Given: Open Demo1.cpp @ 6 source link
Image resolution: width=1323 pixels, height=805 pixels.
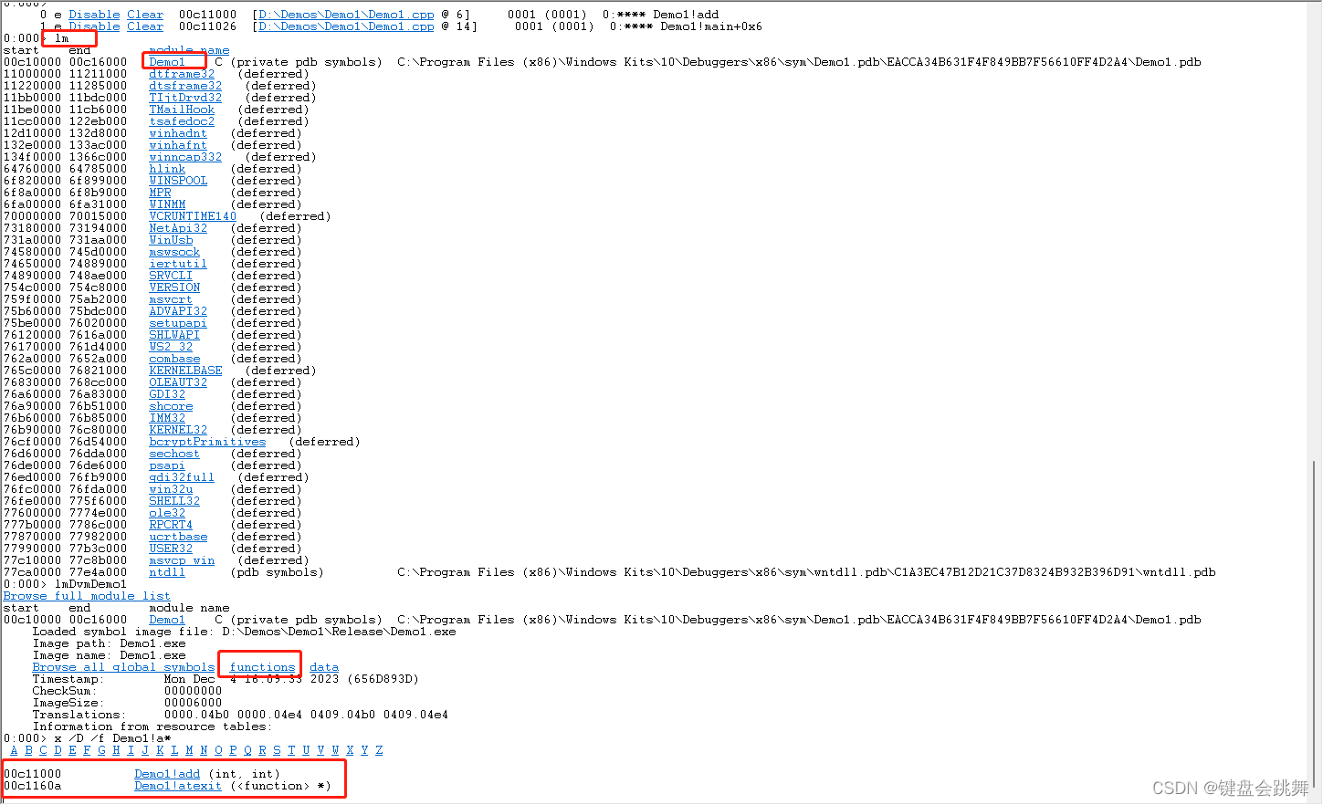Looking at the screenshot, I should [x=346, y=15].
